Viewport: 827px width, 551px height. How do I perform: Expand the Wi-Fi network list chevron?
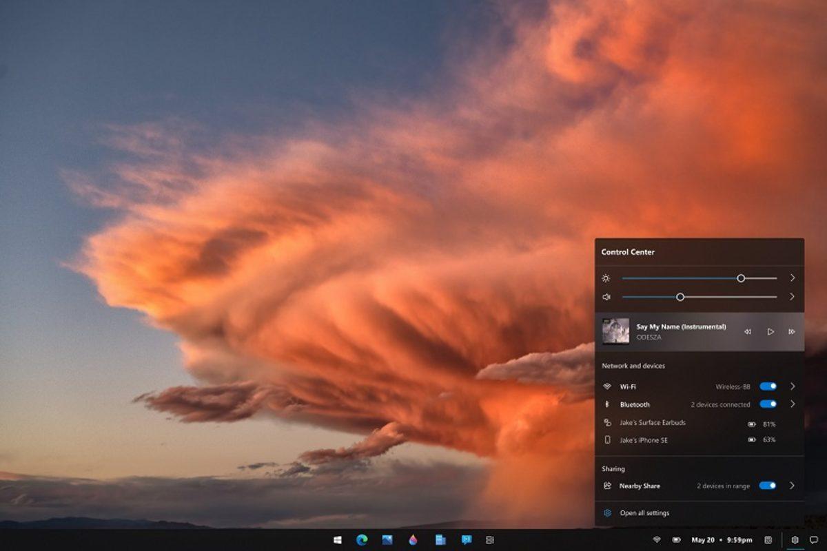(x=793, y=385)
